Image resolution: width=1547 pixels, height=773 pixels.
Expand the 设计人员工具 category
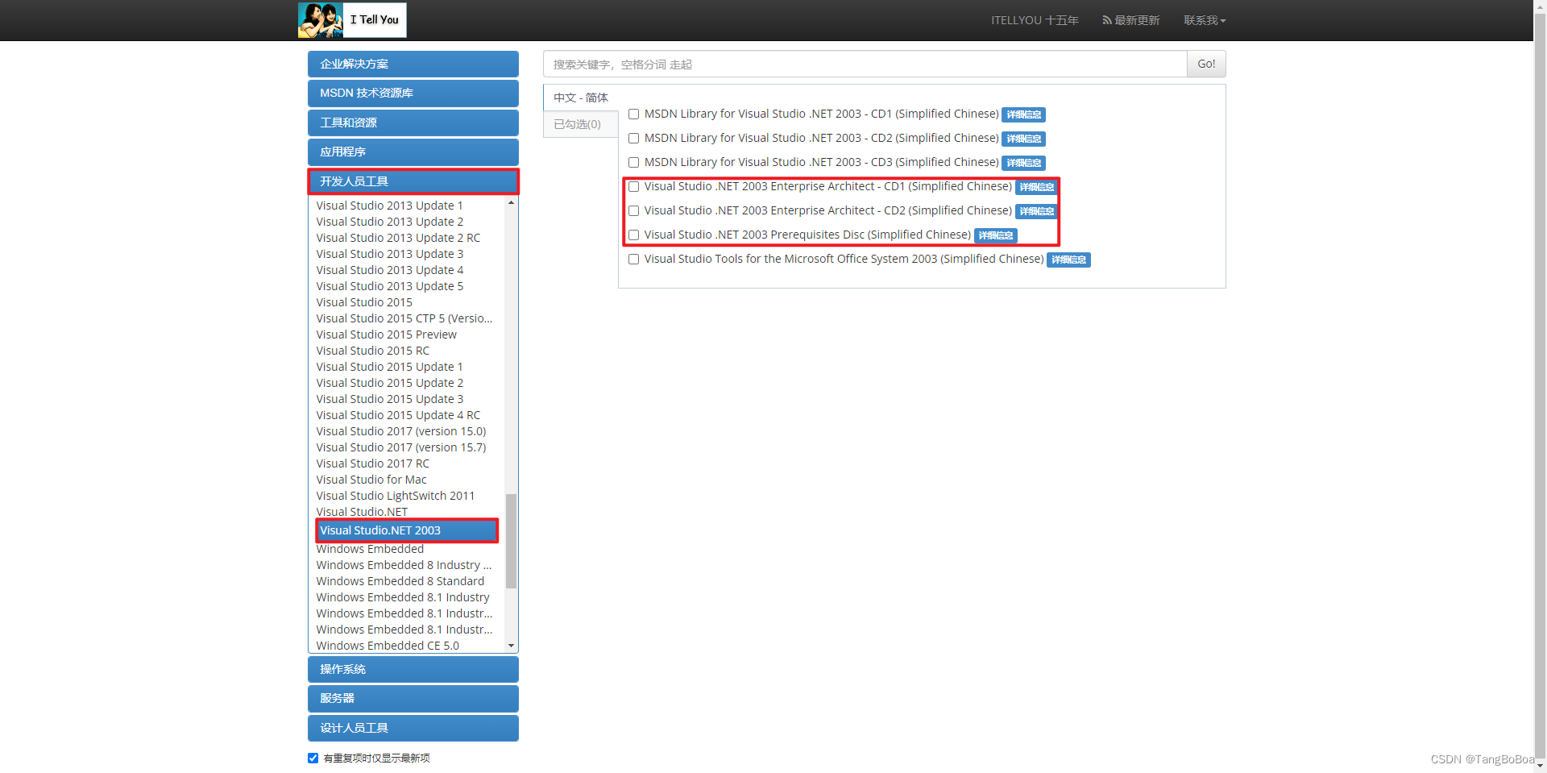[x=413, y=728]
